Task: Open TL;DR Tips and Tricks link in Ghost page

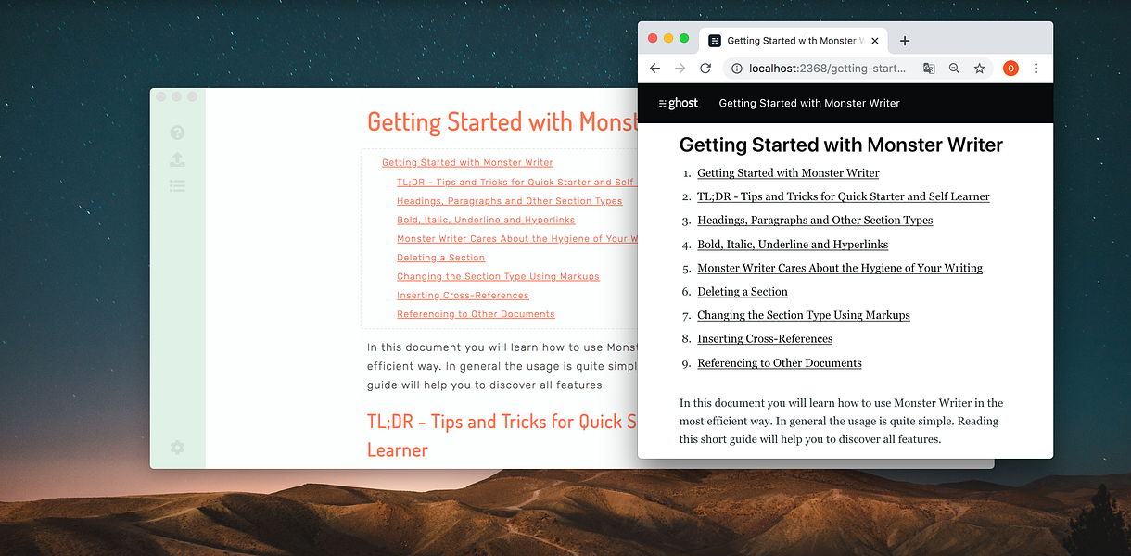Action: pyautogui.click(x=844, y=196)
